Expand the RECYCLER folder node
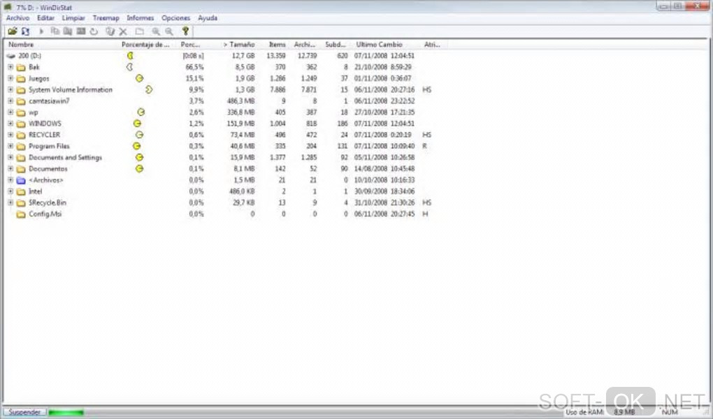 [10, 135]
